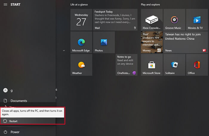209x136 pixels.
Task: Launch Microsoft Store tile
Action: pos(152,65)
